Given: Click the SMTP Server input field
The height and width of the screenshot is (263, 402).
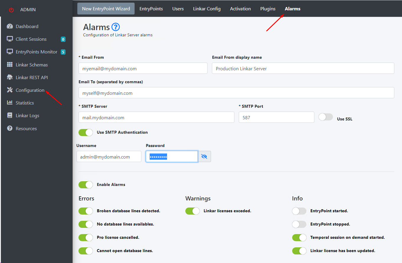Looking at the screenshot, I should (156, 117).
